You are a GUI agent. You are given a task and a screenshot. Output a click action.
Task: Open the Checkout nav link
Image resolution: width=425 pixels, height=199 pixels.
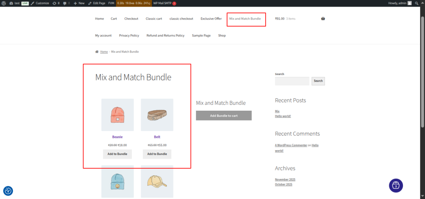(131, 19)
